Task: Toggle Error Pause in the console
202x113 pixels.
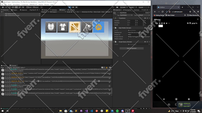Action: [16, 68]
